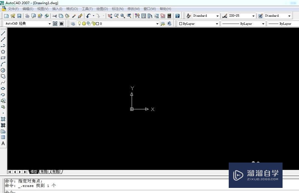Open the 绘图 menu

click(102, 9)
